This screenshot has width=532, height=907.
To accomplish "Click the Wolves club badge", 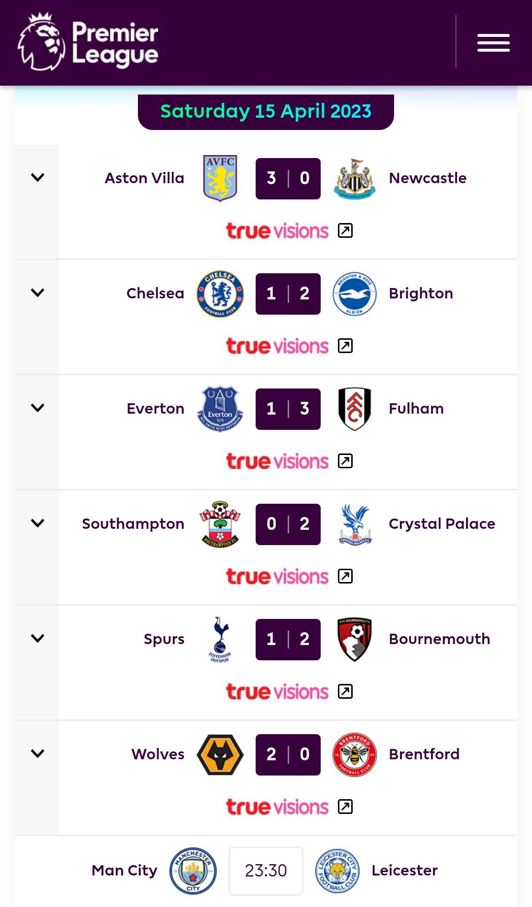I will pyautogui.click(x=220, y=754).
